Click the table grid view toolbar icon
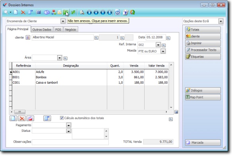The height and width of the screenshot is (156, 232). pyautogui.click(x=39, y=12)
